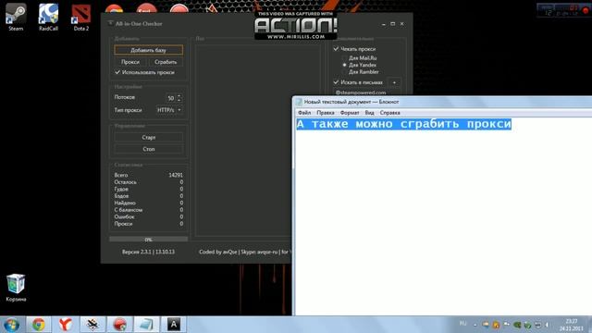Click the Сграбить button

[x=166, y=62]
